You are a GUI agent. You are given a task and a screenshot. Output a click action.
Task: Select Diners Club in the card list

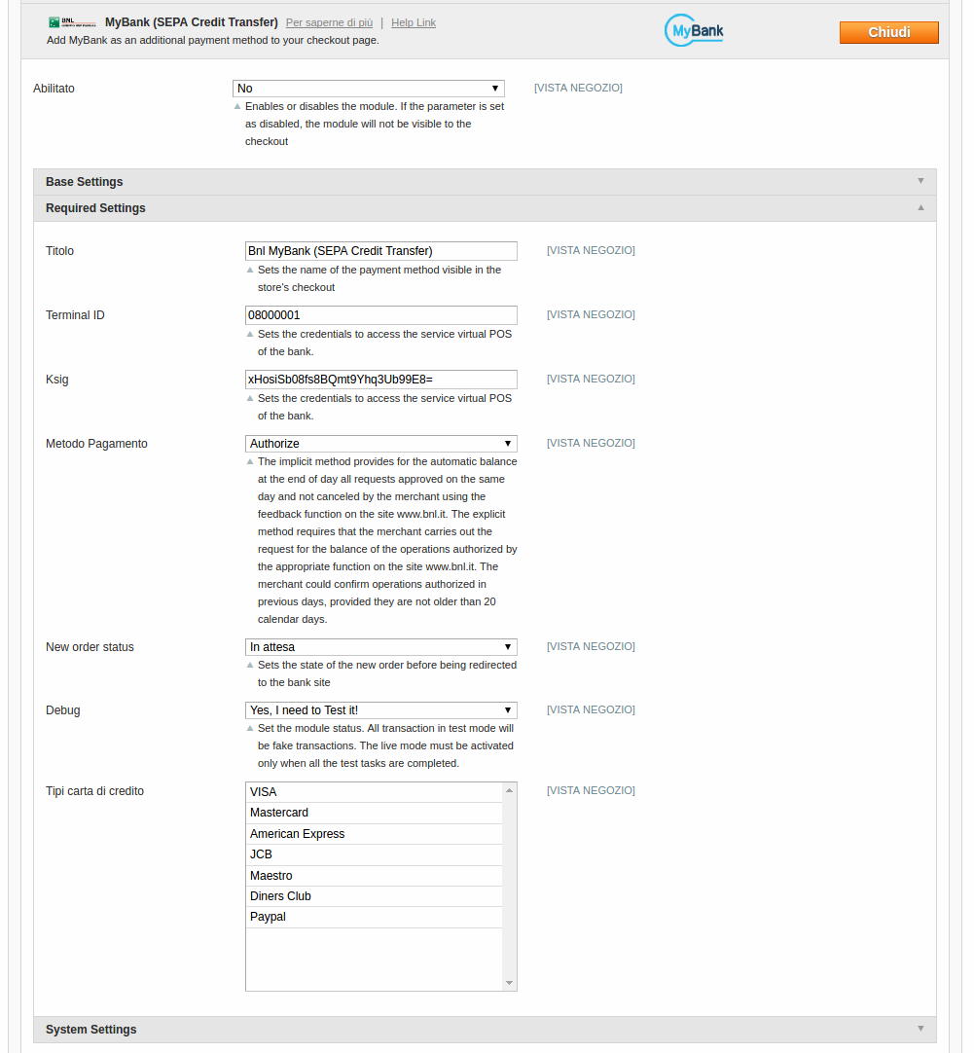point(374,896)
